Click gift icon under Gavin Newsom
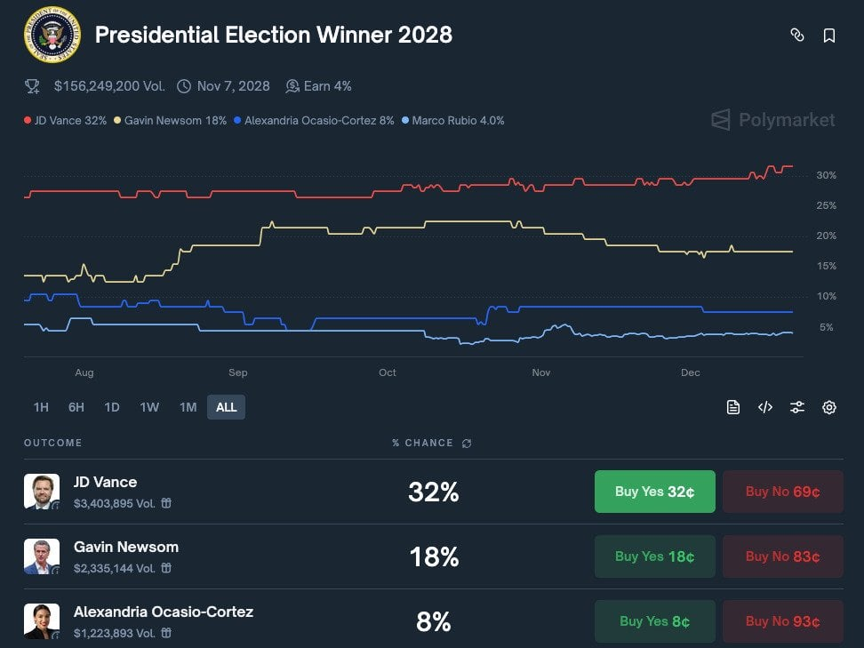The height and width of the screenshot is (648, 864). (x=166, y=568)
